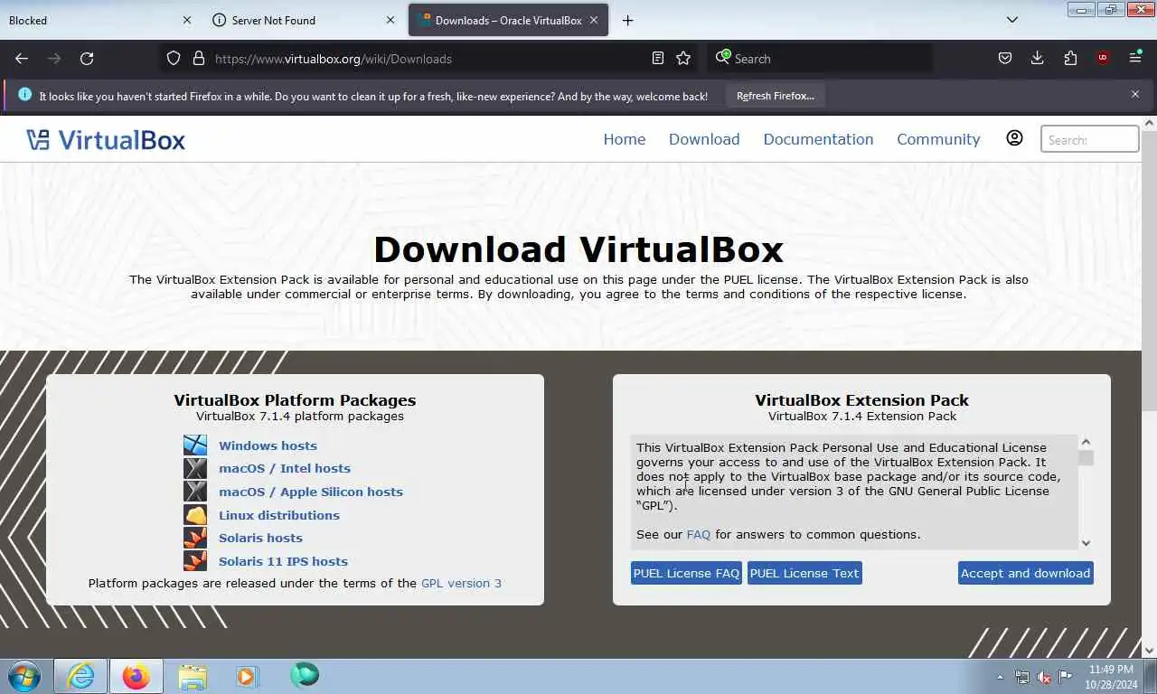Open the tracking protection shield icon
The height and width of the screenshot is (694, 1157).
pos(174,58)
